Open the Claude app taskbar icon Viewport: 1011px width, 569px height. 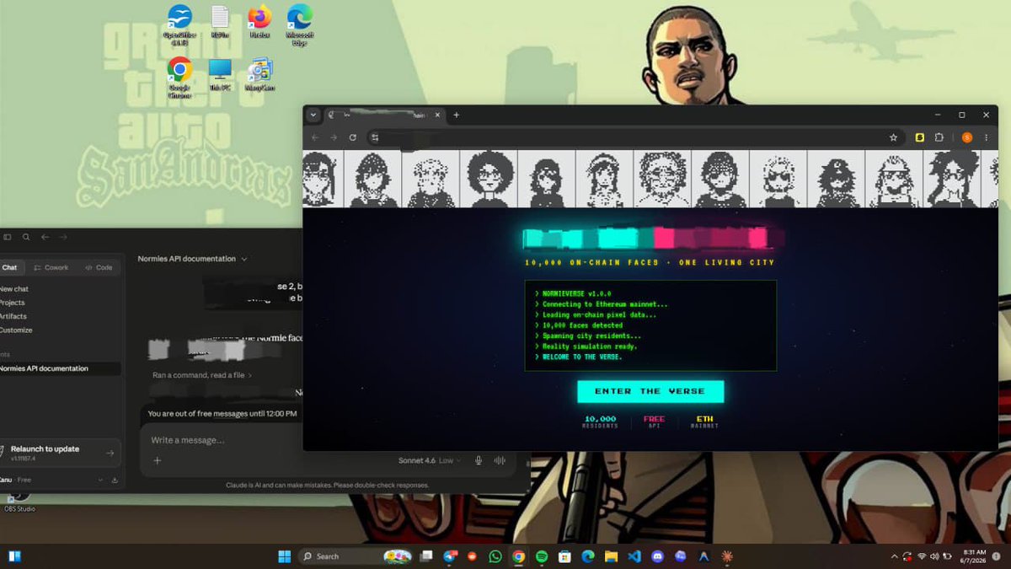coord(727,556)
